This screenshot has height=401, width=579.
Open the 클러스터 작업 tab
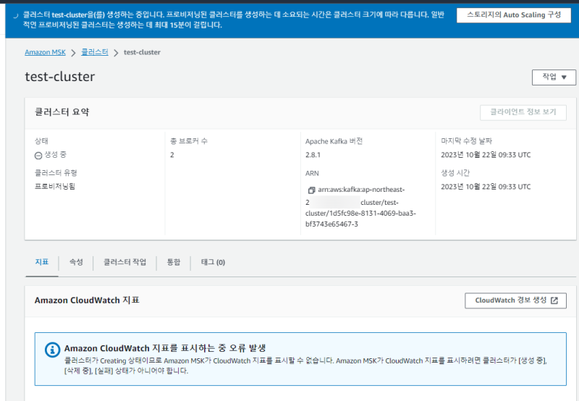pyautogui.click(x=124, y=262)
